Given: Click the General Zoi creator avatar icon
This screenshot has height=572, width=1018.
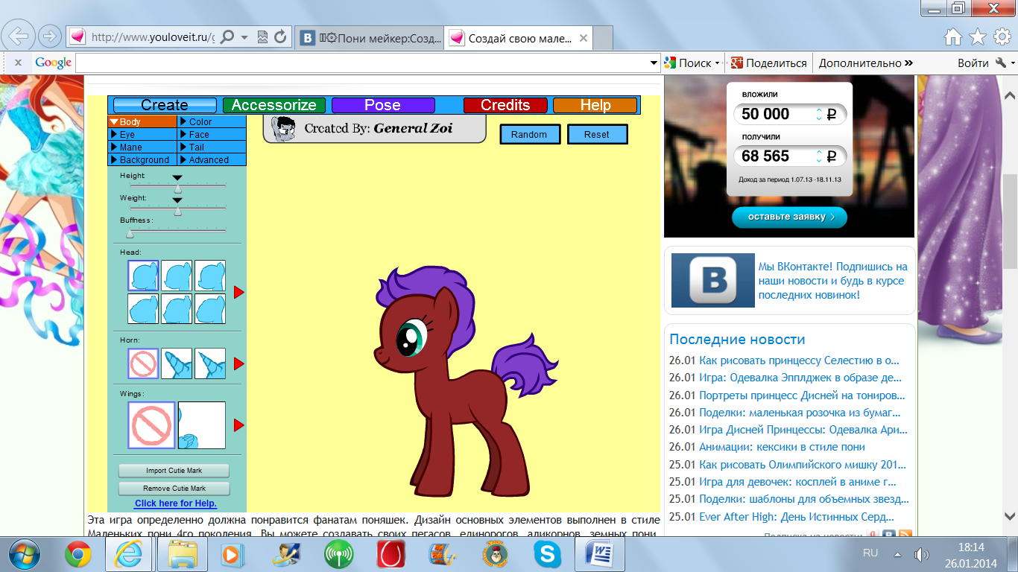Looking at the screenshot, I should pos(282,129).
